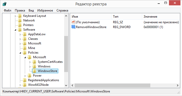Expand the Windows key

pyautogui.click(x=30, y=67)
